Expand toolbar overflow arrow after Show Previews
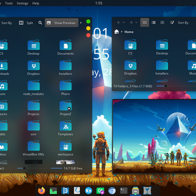 tap(81, 23)
